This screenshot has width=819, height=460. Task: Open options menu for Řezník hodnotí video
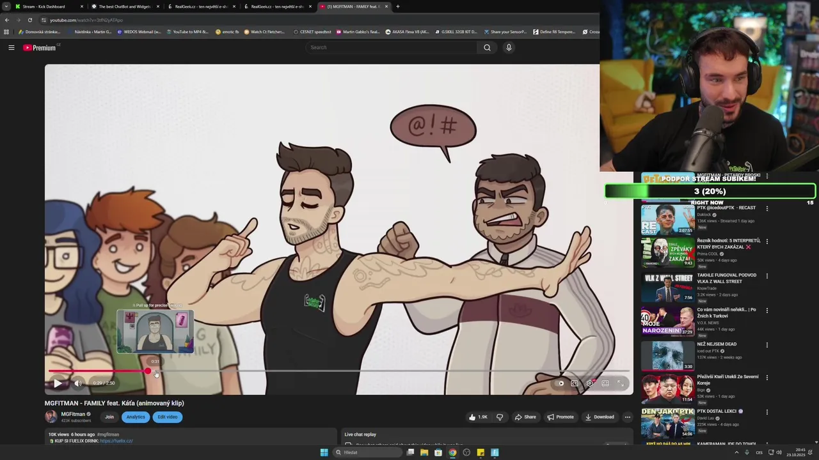click(767, 241)
